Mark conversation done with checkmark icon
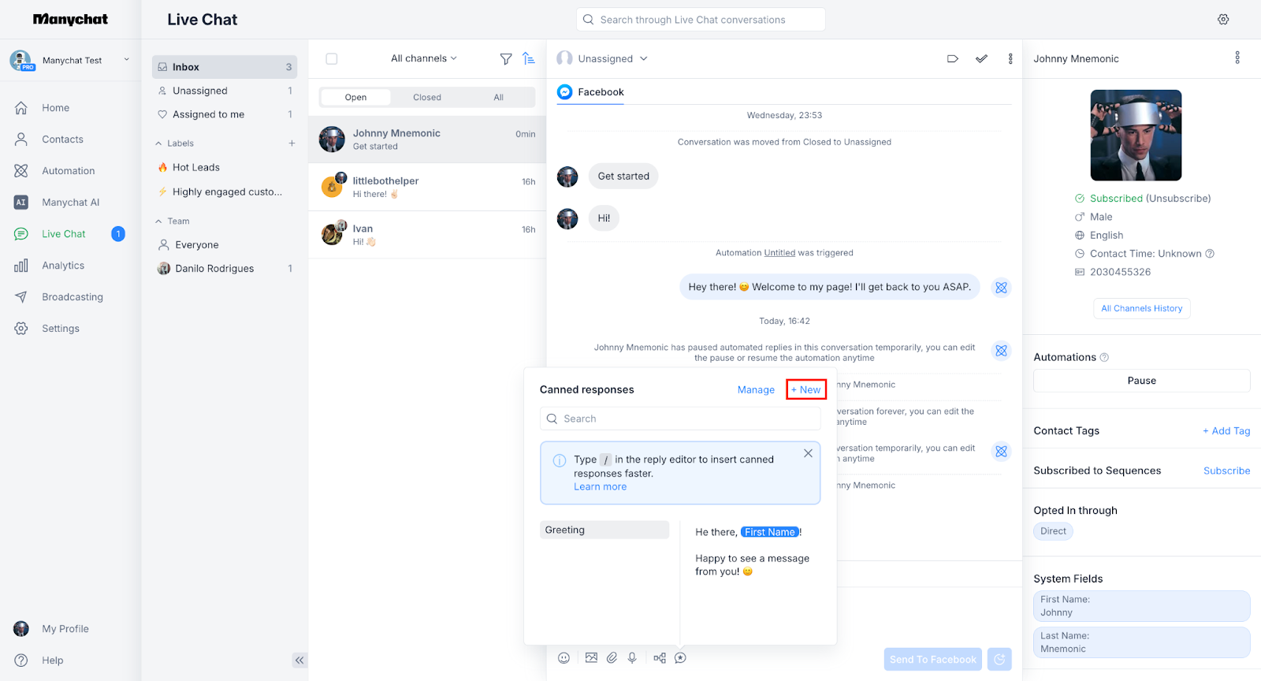Viewport: 1261px width, 681px height. (x=981, y=59)
